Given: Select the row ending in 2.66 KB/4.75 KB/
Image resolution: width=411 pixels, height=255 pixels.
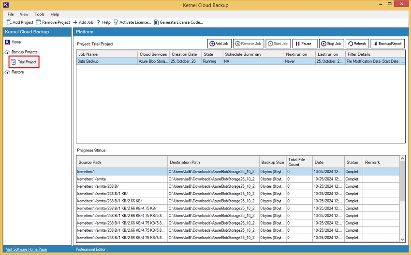Looking at the screenshot, I should (x=238, y=208).
